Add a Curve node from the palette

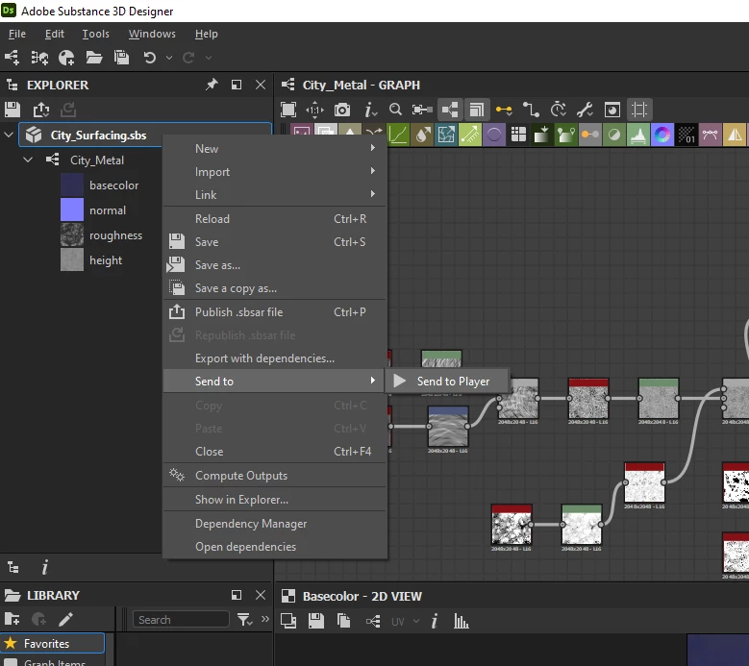398,136
